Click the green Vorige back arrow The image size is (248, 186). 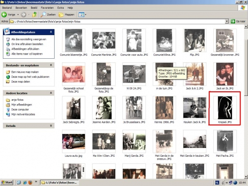click(4, 14)
